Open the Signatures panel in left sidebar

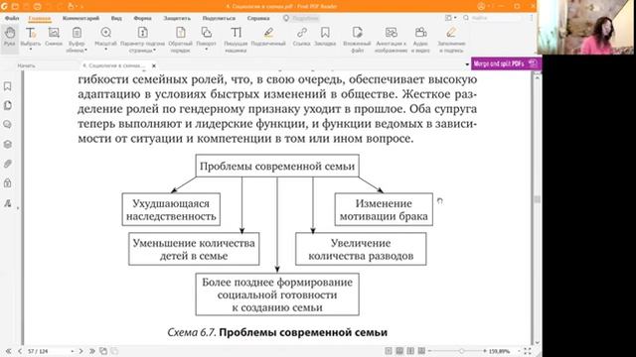pyautogui.click(x=7, y=202)
